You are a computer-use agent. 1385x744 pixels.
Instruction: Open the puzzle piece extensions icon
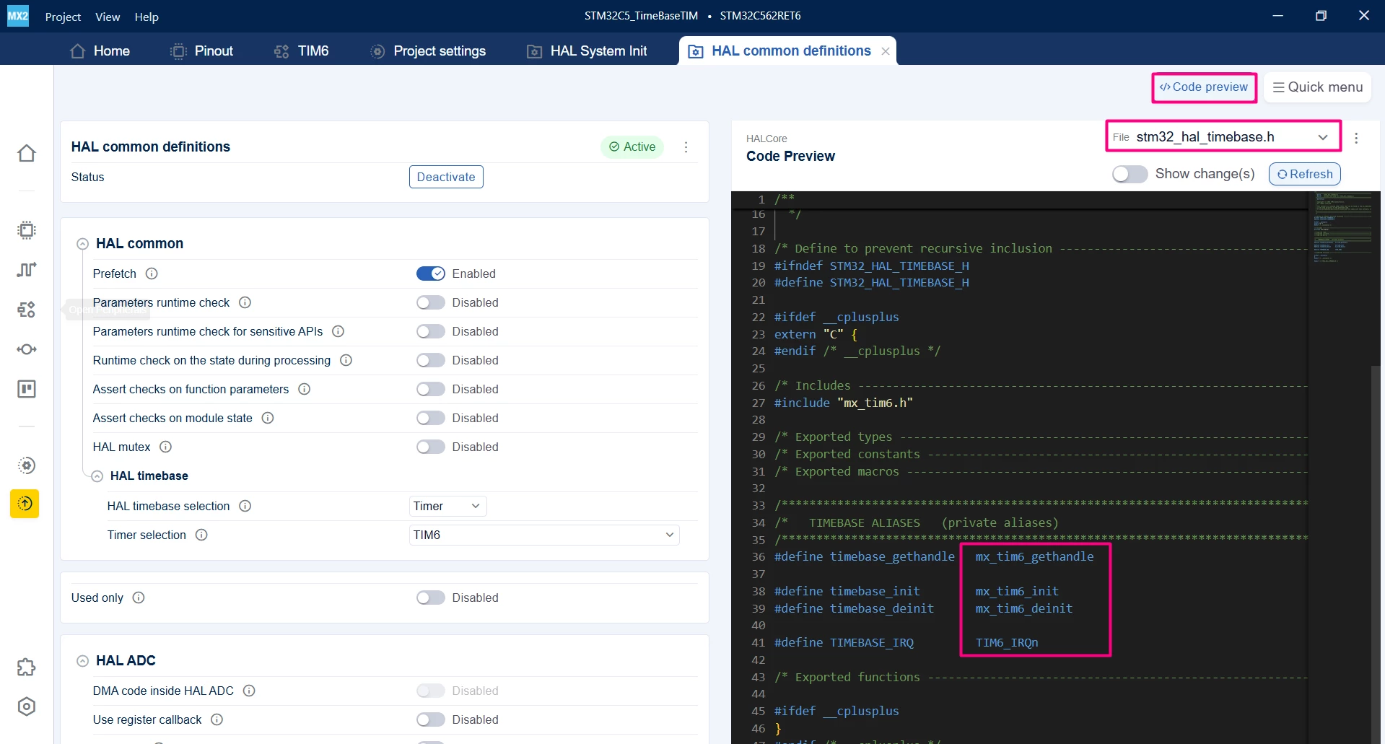(x=27, y=667)
